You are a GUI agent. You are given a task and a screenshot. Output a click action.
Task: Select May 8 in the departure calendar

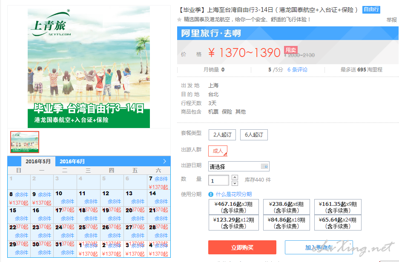pos(19,198)
